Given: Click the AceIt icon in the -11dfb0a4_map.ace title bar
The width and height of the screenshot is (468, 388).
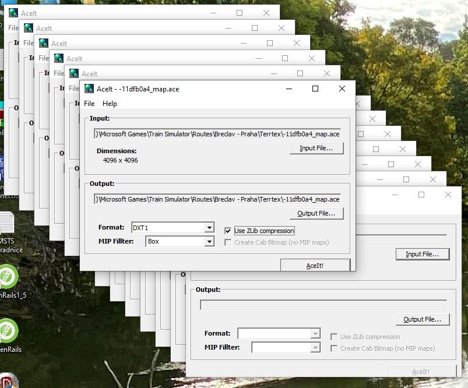Looking at the screenshot, I should point(89,89).
